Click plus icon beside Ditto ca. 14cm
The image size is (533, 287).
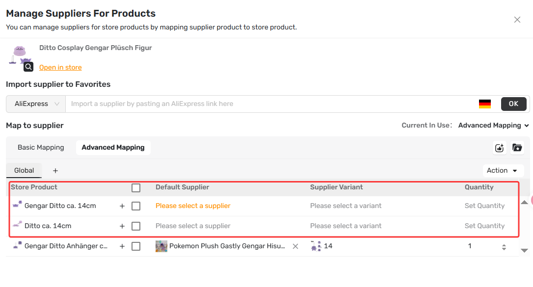point(122,226)
